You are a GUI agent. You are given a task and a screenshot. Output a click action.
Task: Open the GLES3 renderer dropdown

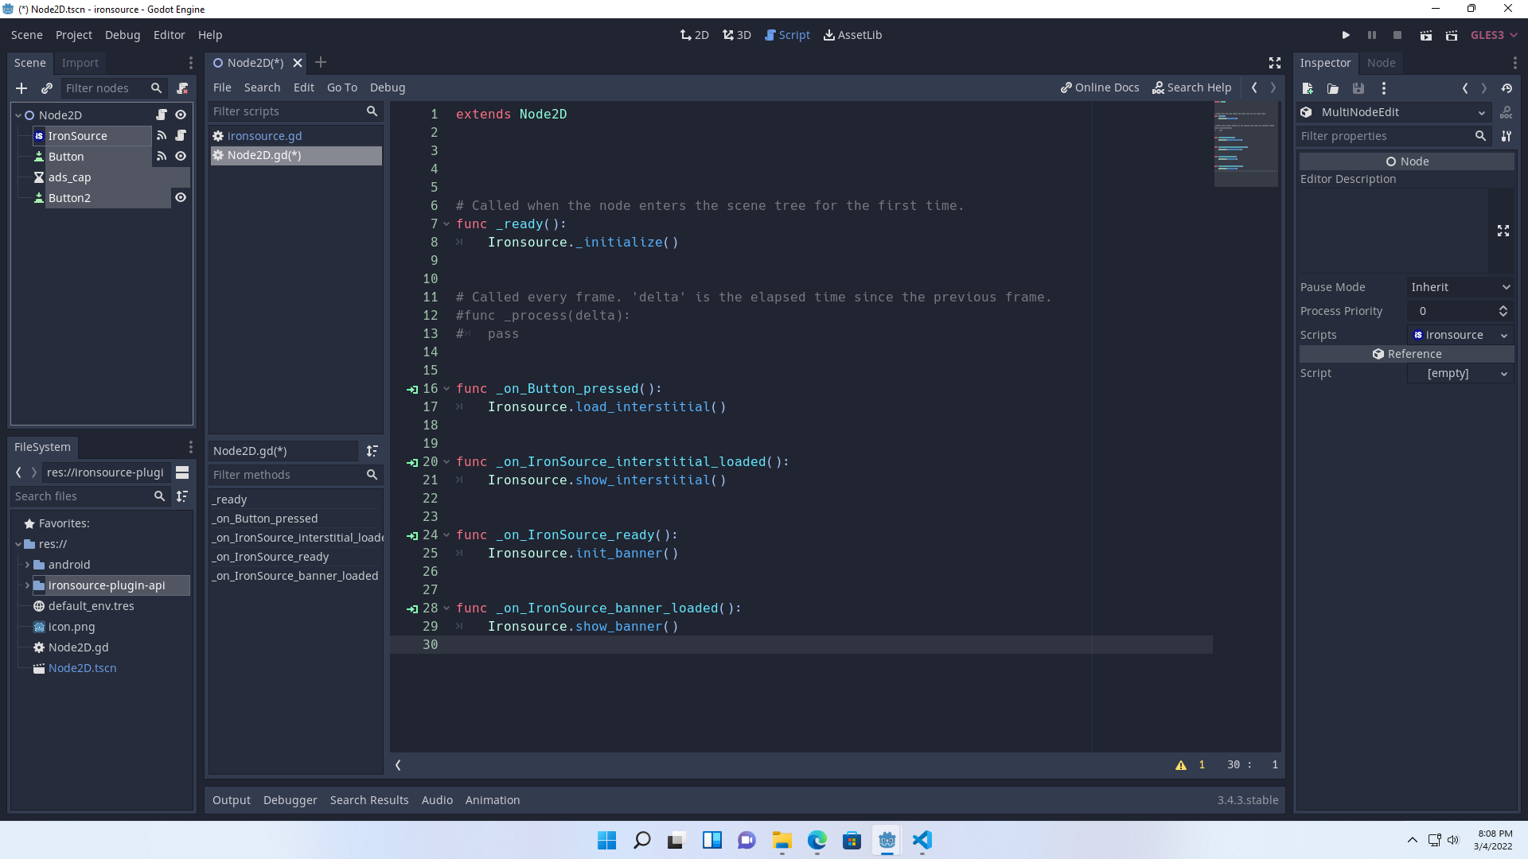coord(1493,35)
